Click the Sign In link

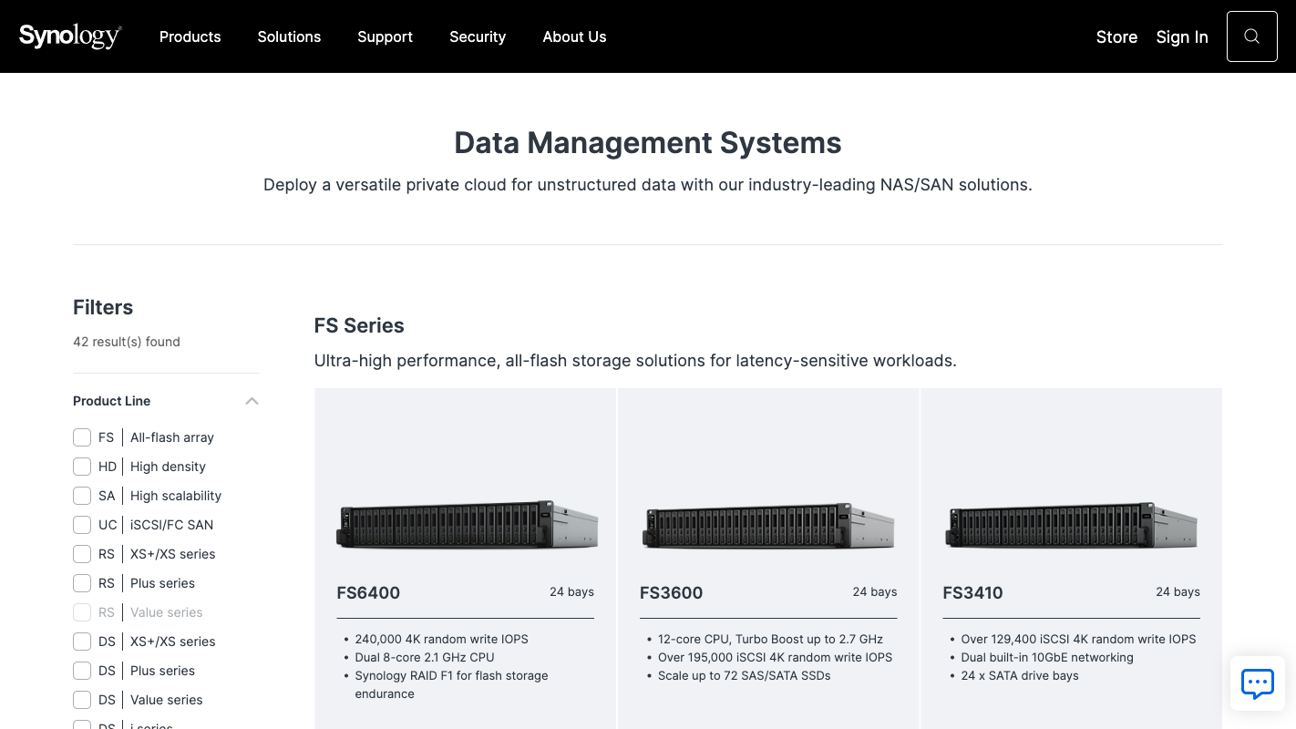(1182, 36)
